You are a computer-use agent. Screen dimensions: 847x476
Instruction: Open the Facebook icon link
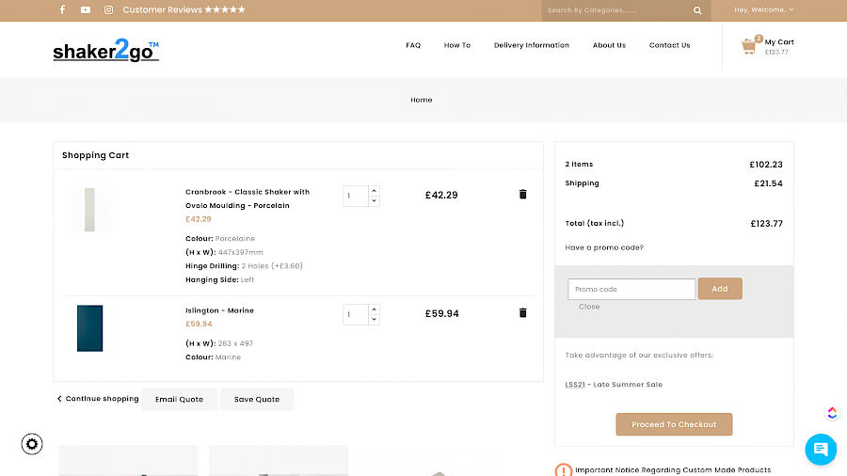click(63, 9)
